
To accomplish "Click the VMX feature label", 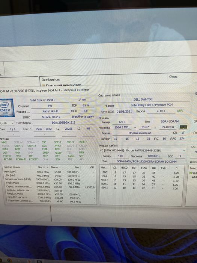I will tap(18, 153).
